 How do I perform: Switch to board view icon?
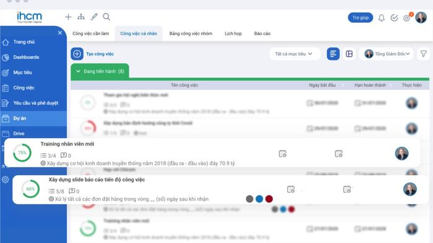tap(349, 54)
